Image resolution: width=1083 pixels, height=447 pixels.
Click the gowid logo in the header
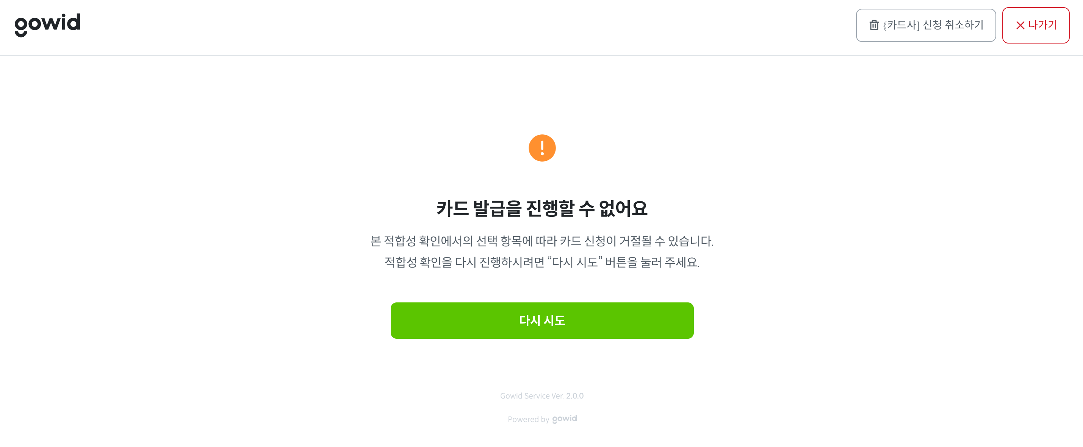(x=47, y=24)
